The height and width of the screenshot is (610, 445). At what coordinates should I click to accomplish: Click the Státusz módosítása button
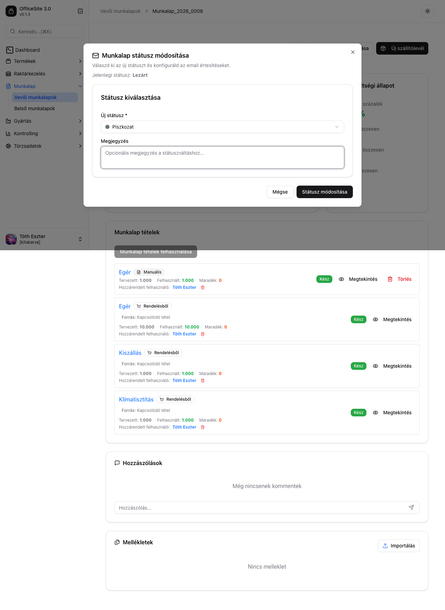pyautogui.click(x=325, y=192)
